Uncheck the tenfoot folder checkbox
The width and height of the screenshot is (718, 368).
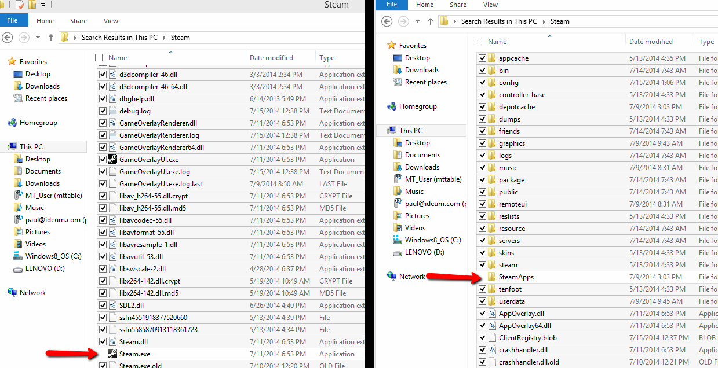482,289
